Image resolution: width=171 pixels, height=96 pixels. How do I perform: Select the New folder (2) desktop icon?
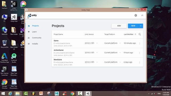click(x=14, y=45)
